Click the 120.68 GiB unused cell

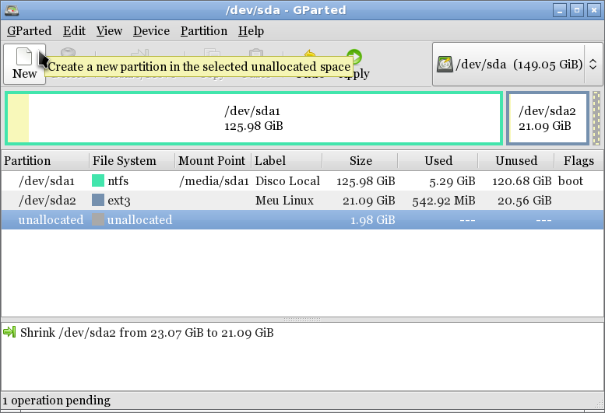tap(522, 181)
